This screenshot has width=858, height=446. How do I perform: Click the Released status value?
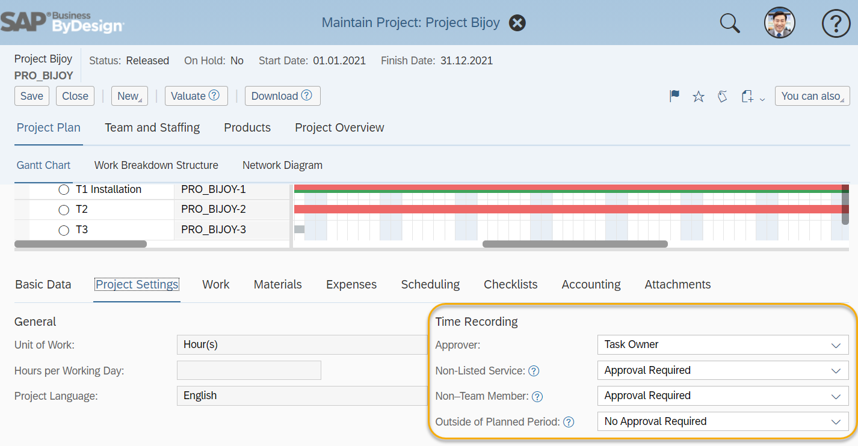pyautogui.click(x=147, y=61)
